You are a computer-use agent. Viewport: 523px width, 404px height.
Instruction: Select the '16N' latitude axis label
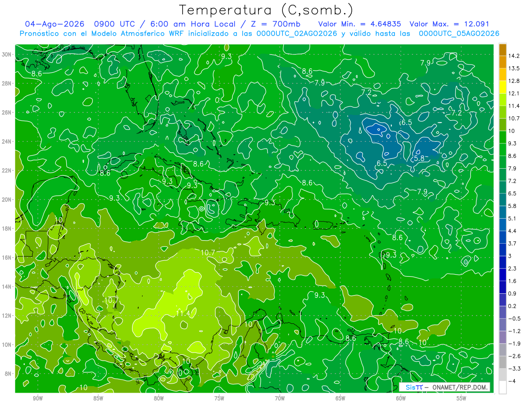coord(7,258)
